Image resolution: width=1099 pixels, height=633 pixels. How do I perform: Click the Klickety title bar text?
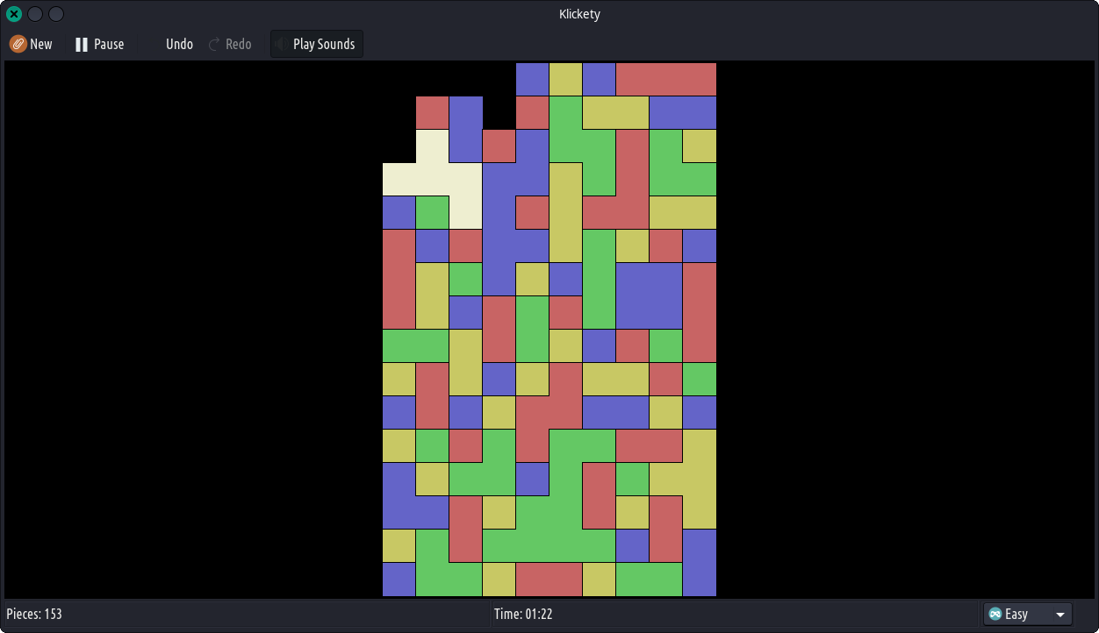(x=579, y=14)
